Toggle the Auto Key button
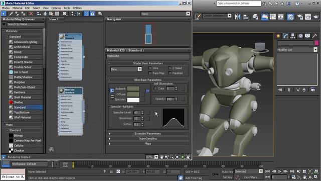 coord(227,171)
